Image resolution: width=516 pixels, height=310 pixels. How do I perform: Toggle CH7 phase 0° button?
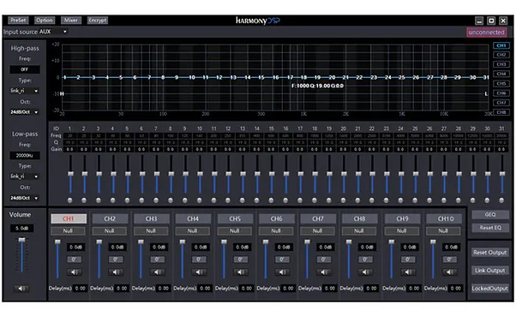tap(324, 259)
